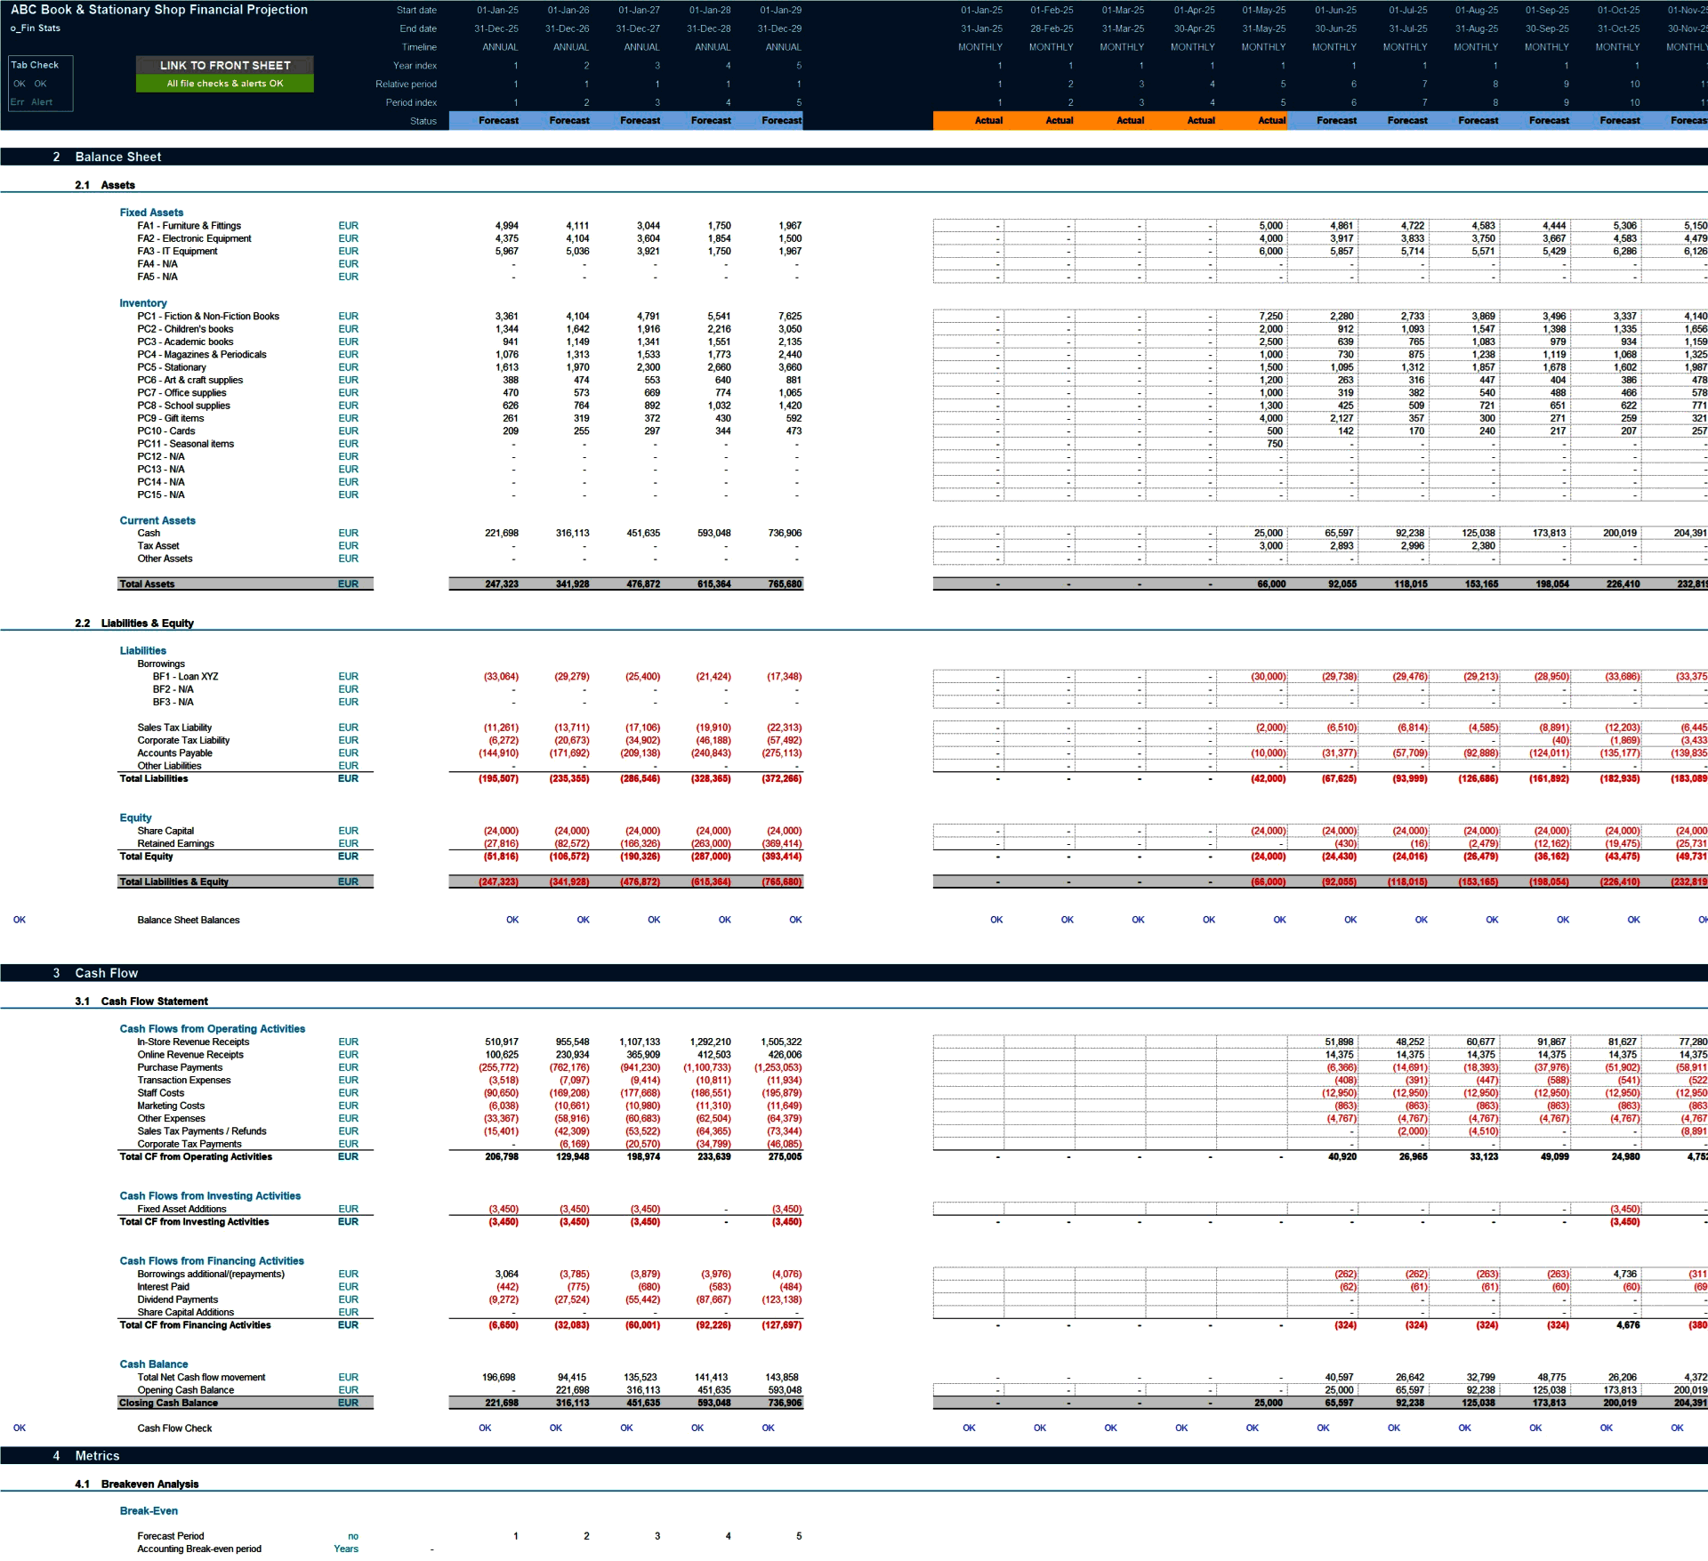
Task: Click the Total Assets value 247,323
Action: click(502, 584)
